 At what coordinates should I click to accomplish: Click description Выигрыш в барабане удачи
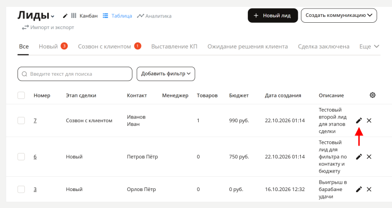click(333, 189)
